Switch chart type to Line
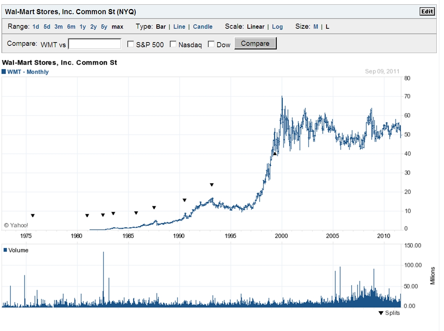This screenshot has width=444, height=331. [x=179, y=27]
